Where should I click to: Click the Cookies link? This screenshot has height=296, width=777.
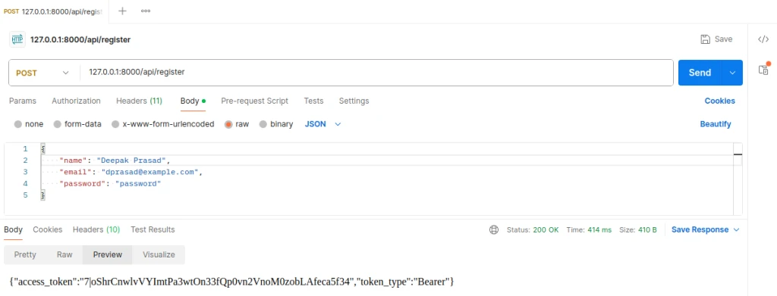pos(719,101)
